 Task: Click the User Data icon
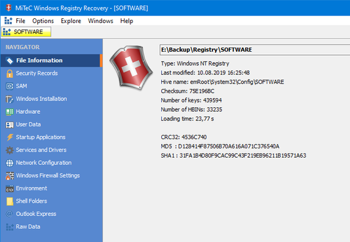10,124
